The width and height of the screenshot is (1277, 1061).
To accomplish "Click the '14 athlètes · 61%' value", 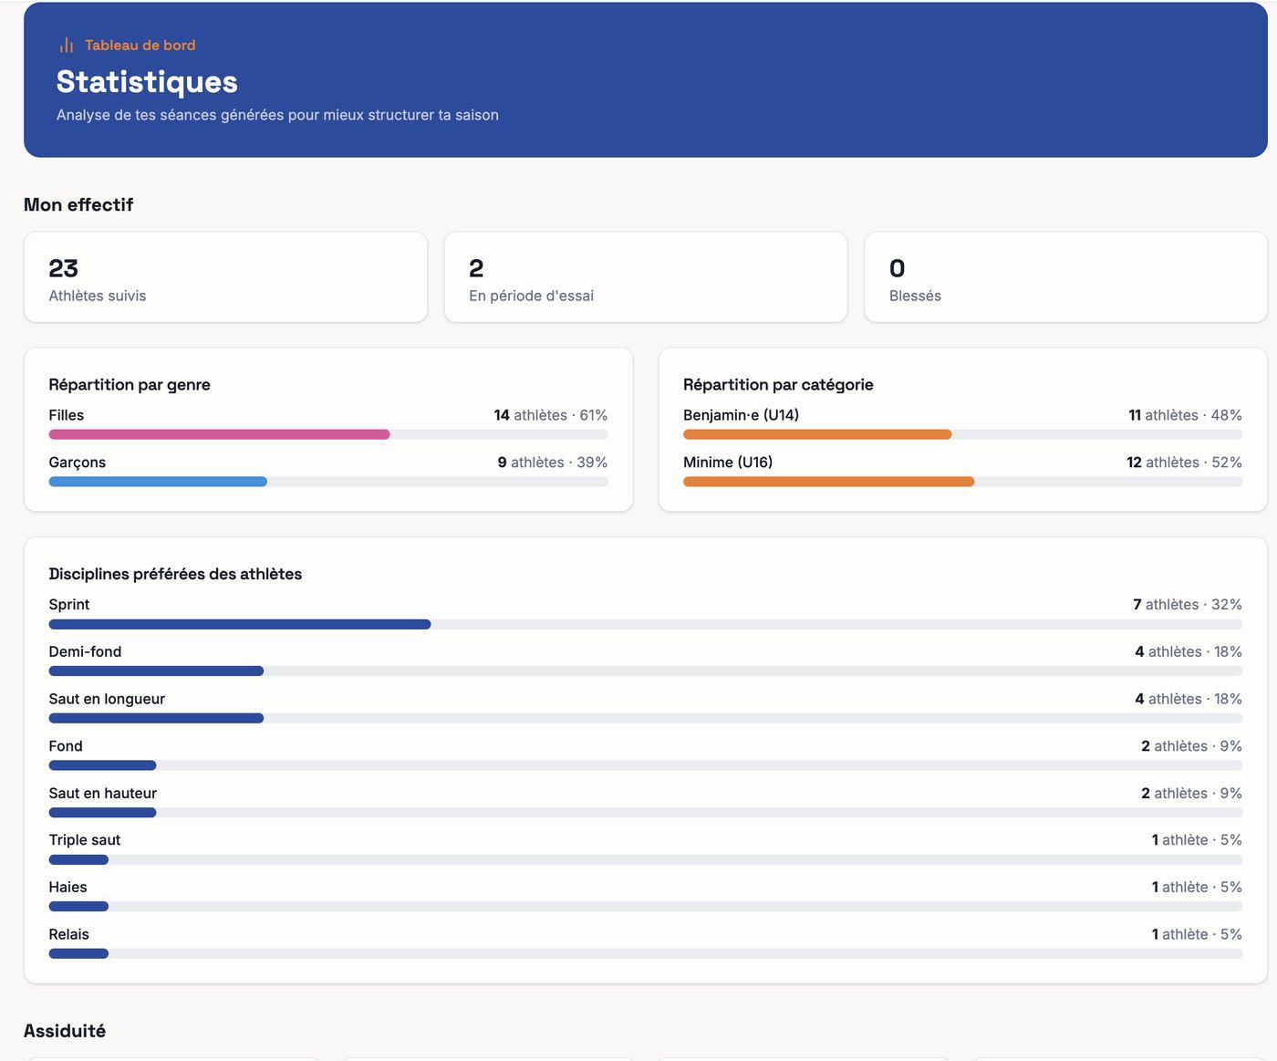I will click(551, 415).
